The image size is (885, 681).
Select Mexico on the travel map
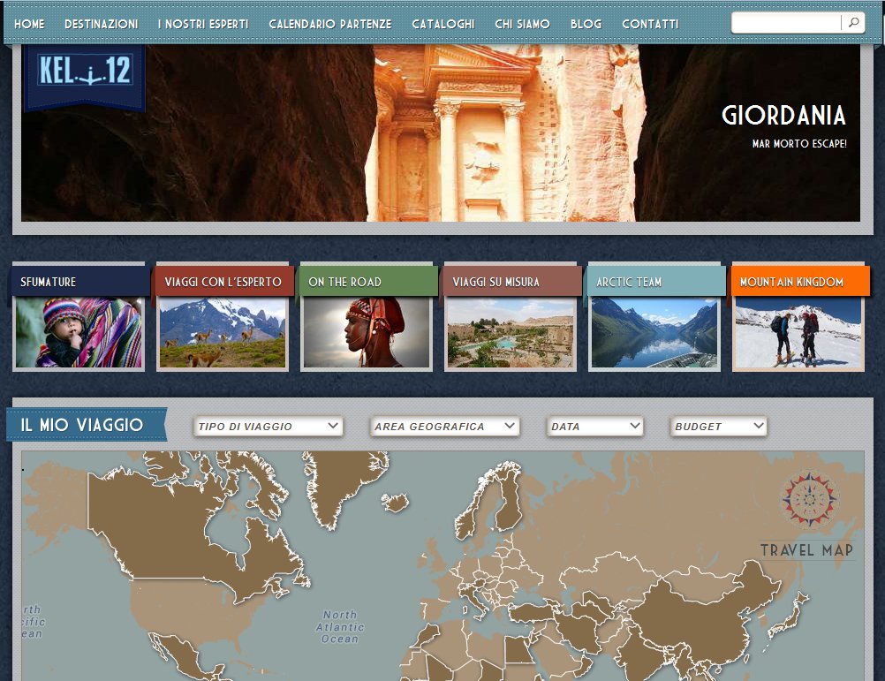click(x=184, y=657)
